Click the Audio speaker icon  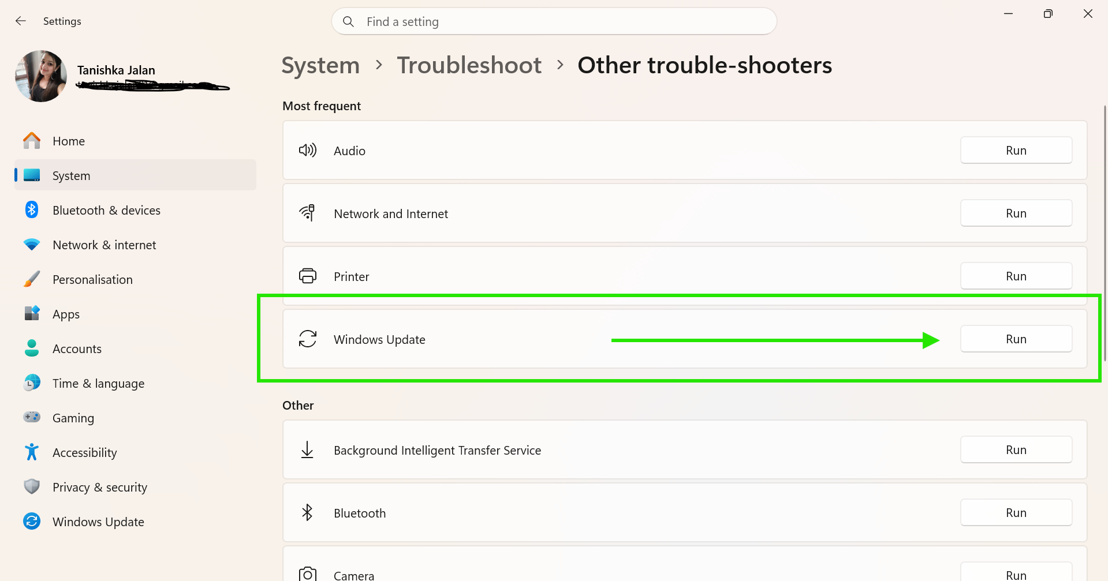pos(308,151)
